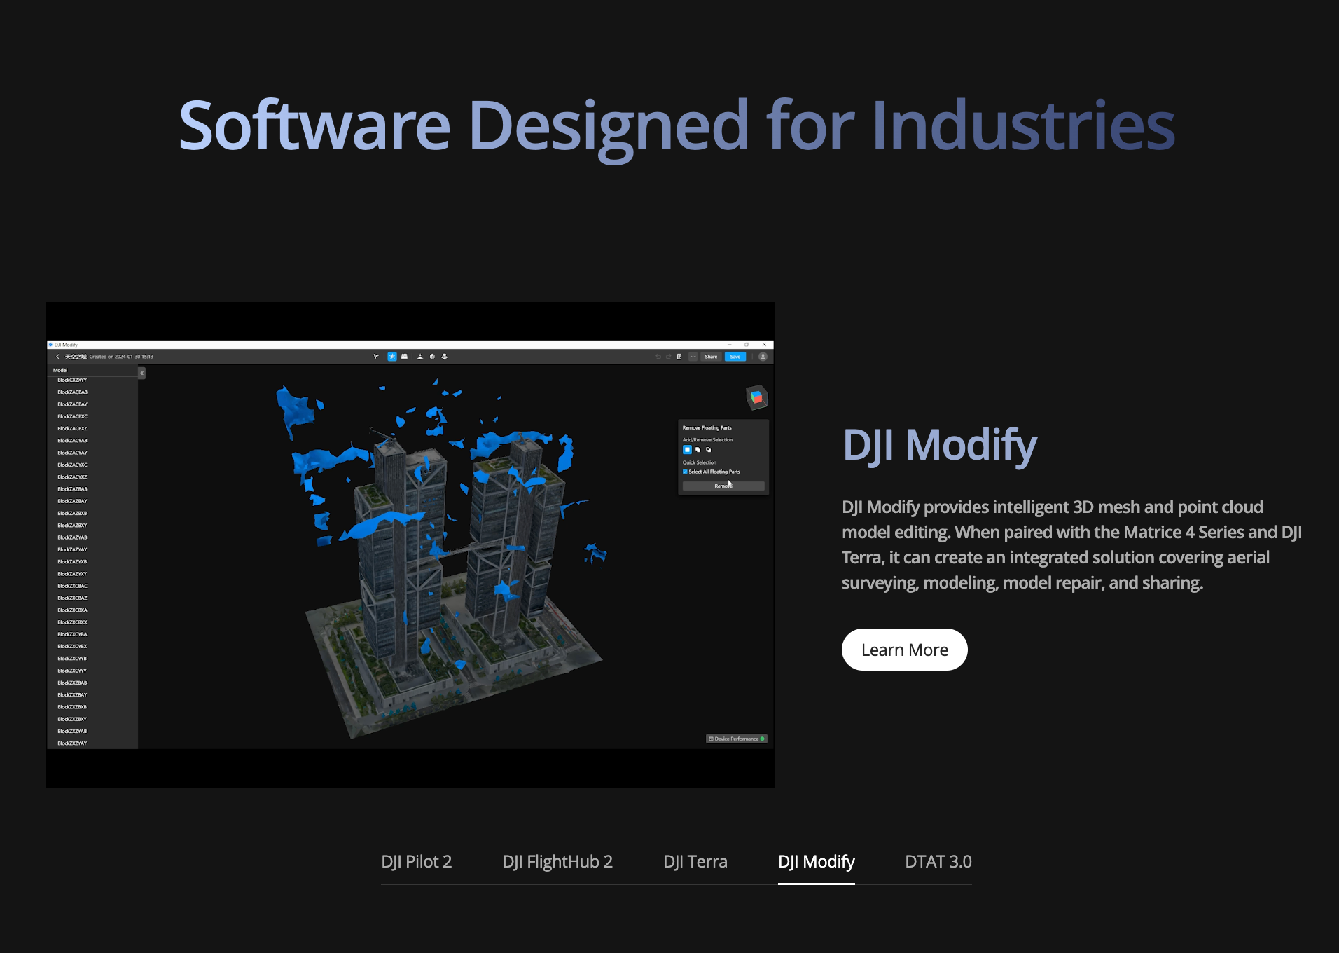Switch to the DJI Terra tab
This screenshot has height=953, width=1339.
click(695, 862)
